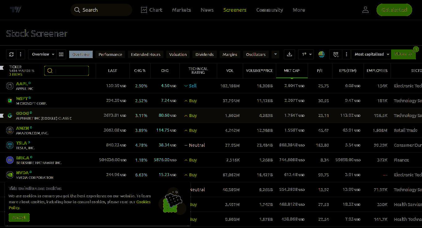The image size is (422, 228).
Task: Open the TSLA ticker link
Action: tap(21, 143)
